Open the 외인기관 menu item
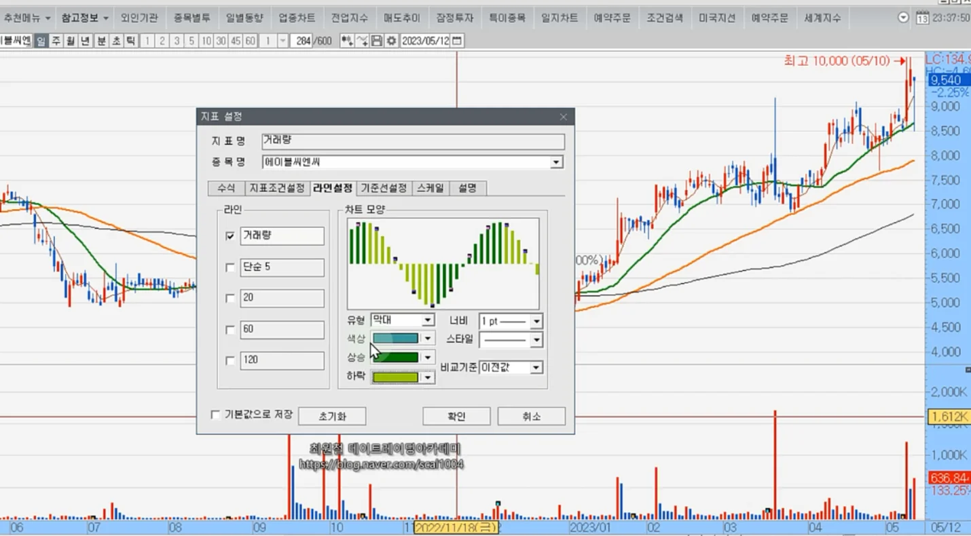The height and width of the screenshot is (536, 971). (x=139, y=18)
